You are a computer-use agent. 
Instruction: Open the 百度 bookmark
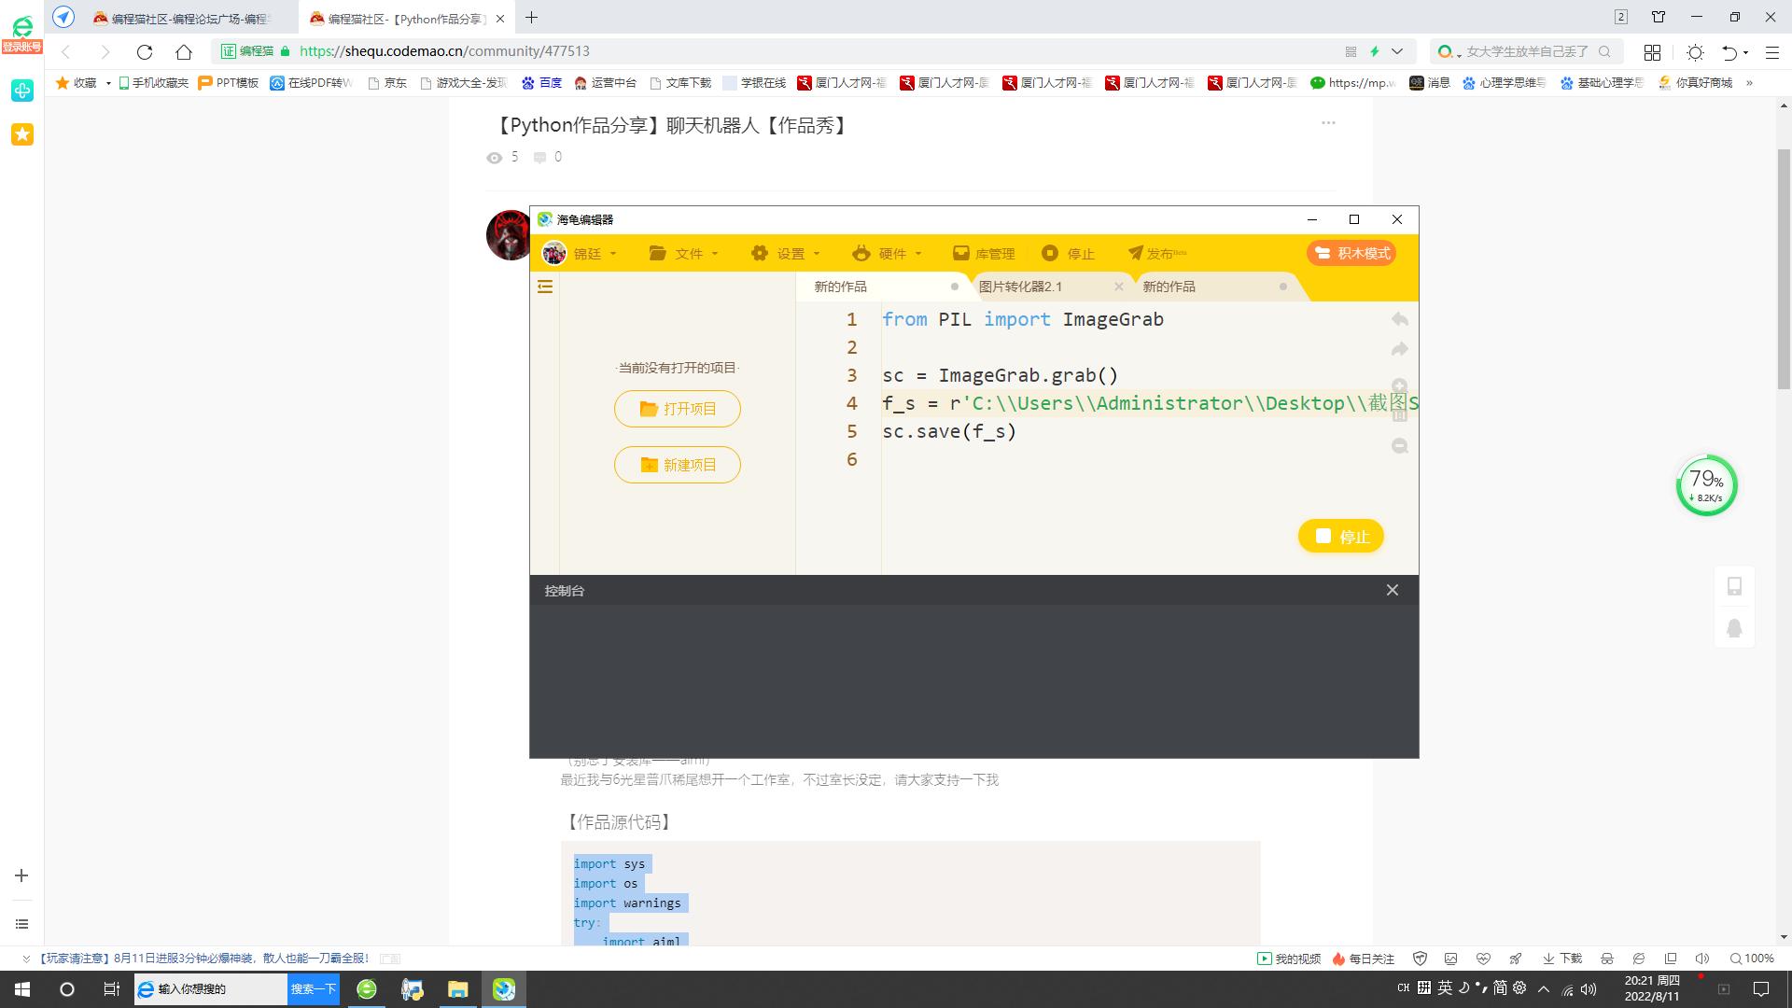[x=541, y=83]
